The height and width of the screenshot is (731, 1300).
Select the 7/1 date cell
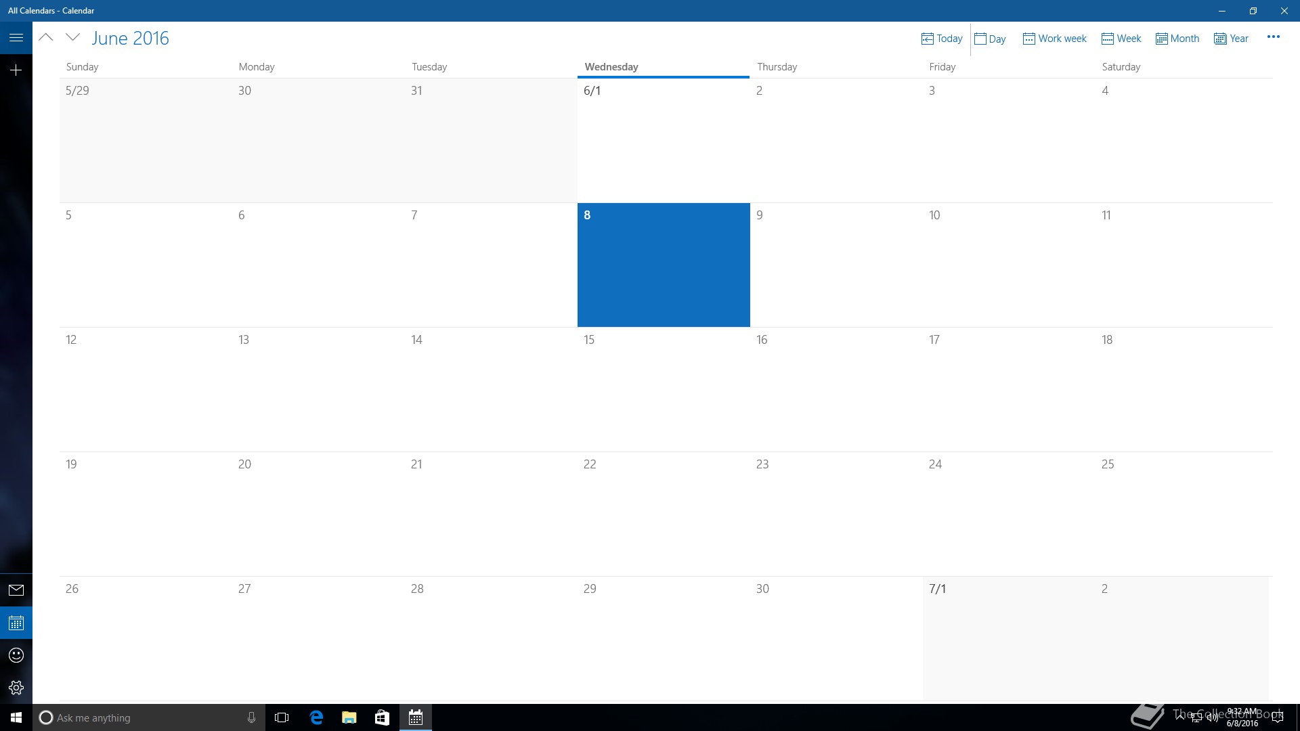point(1009,638)
